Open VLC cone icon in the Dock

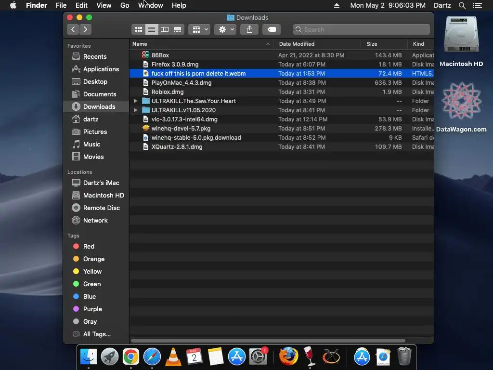pos(173,357)
